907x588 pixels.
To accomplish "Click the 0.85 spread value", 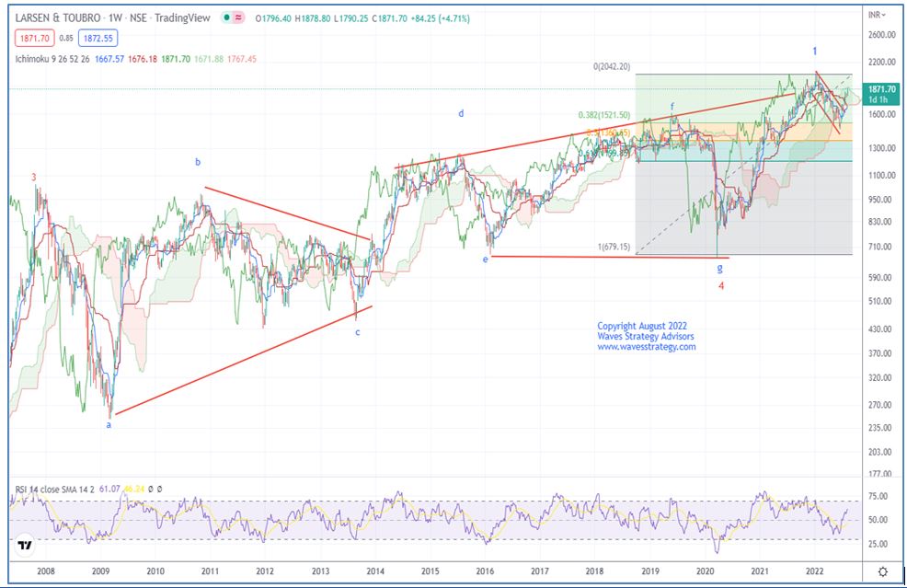I will pyautogui.click(x=66, y=39).
